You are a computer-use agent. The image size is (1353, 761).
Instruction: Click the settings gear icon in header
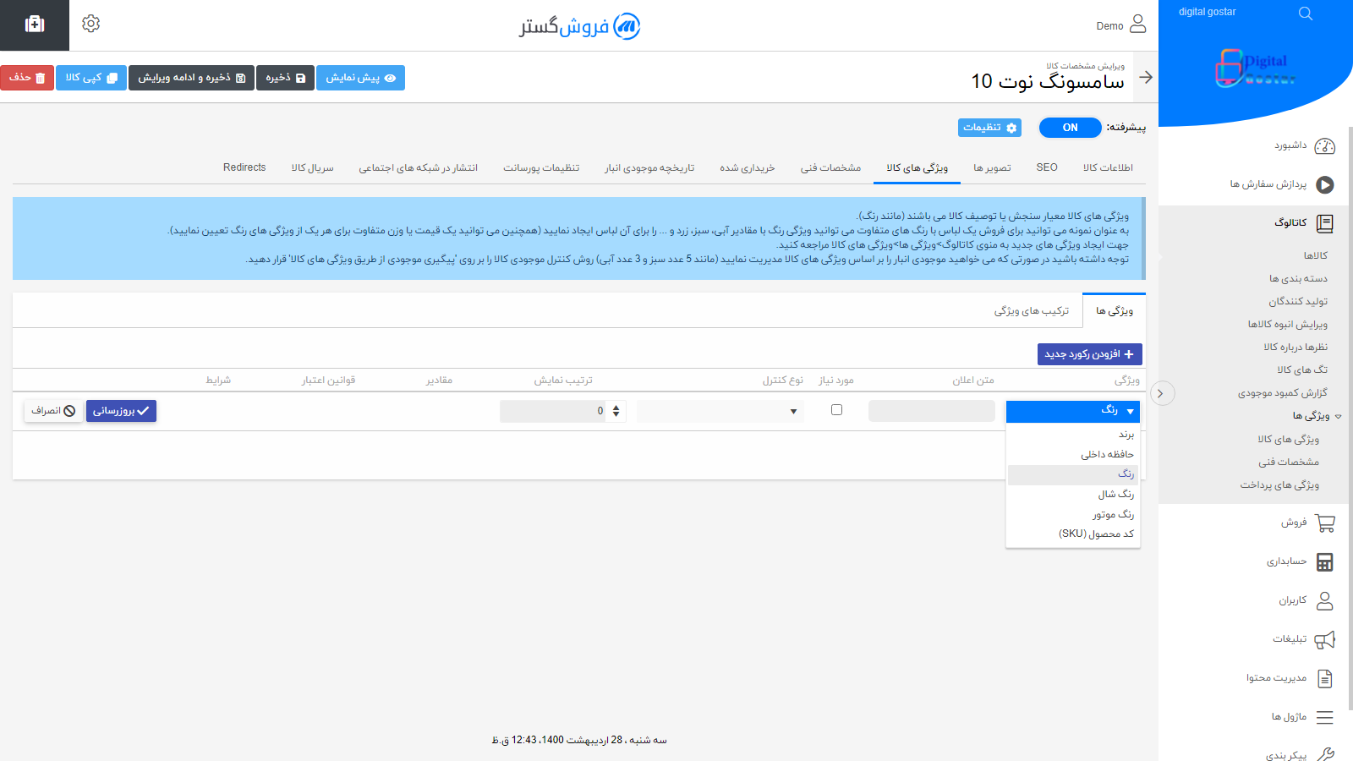point(91,24)
